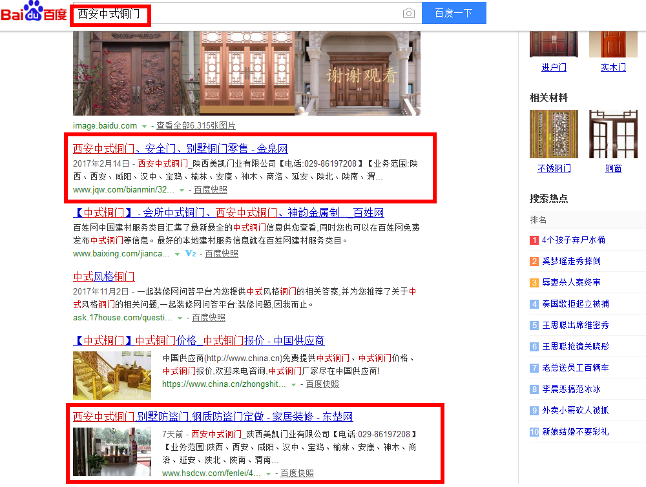Open the 东楚网 西安中式铜门 result title
Image resolution: width=646 pixels, height=487 pixels.
tap(213, 417)
